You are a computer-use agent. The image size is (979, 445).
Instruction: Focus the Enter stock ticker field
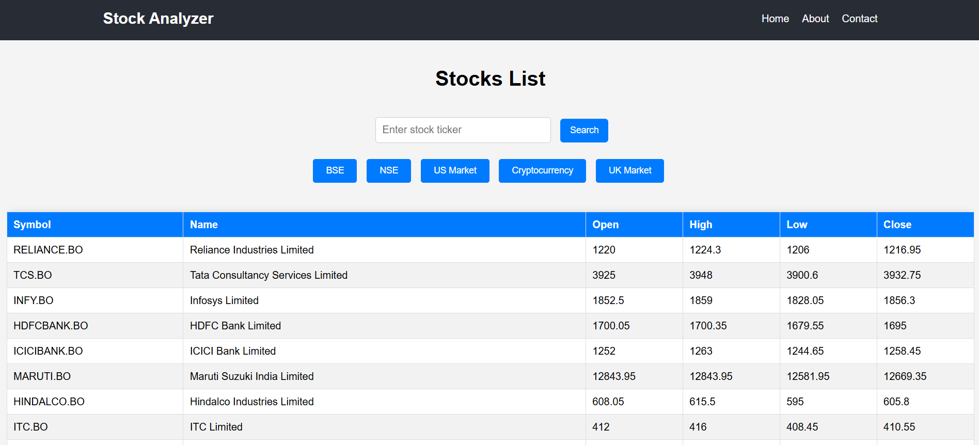463,130
